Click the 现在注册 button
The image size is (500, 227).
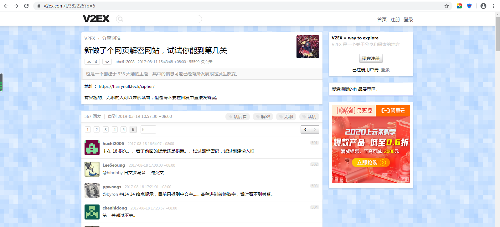pyautogui.click(x=371, y=58)
